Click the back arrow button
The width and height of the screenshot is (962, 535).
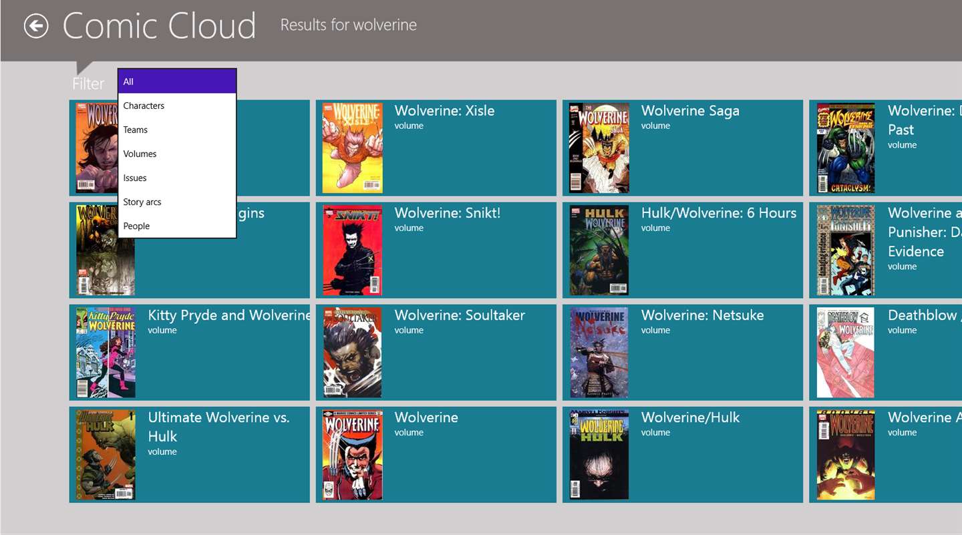[x=36, y=26]
